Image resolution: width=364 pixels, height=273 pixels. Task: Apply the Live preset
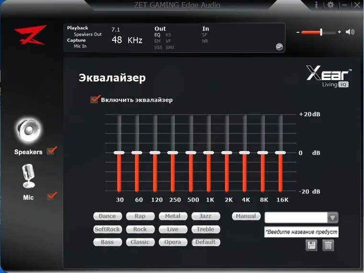pos(173,229)
